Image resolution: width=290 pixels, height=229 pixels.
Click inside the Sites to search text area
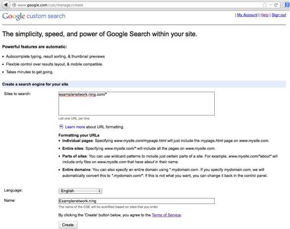point(136,104)
